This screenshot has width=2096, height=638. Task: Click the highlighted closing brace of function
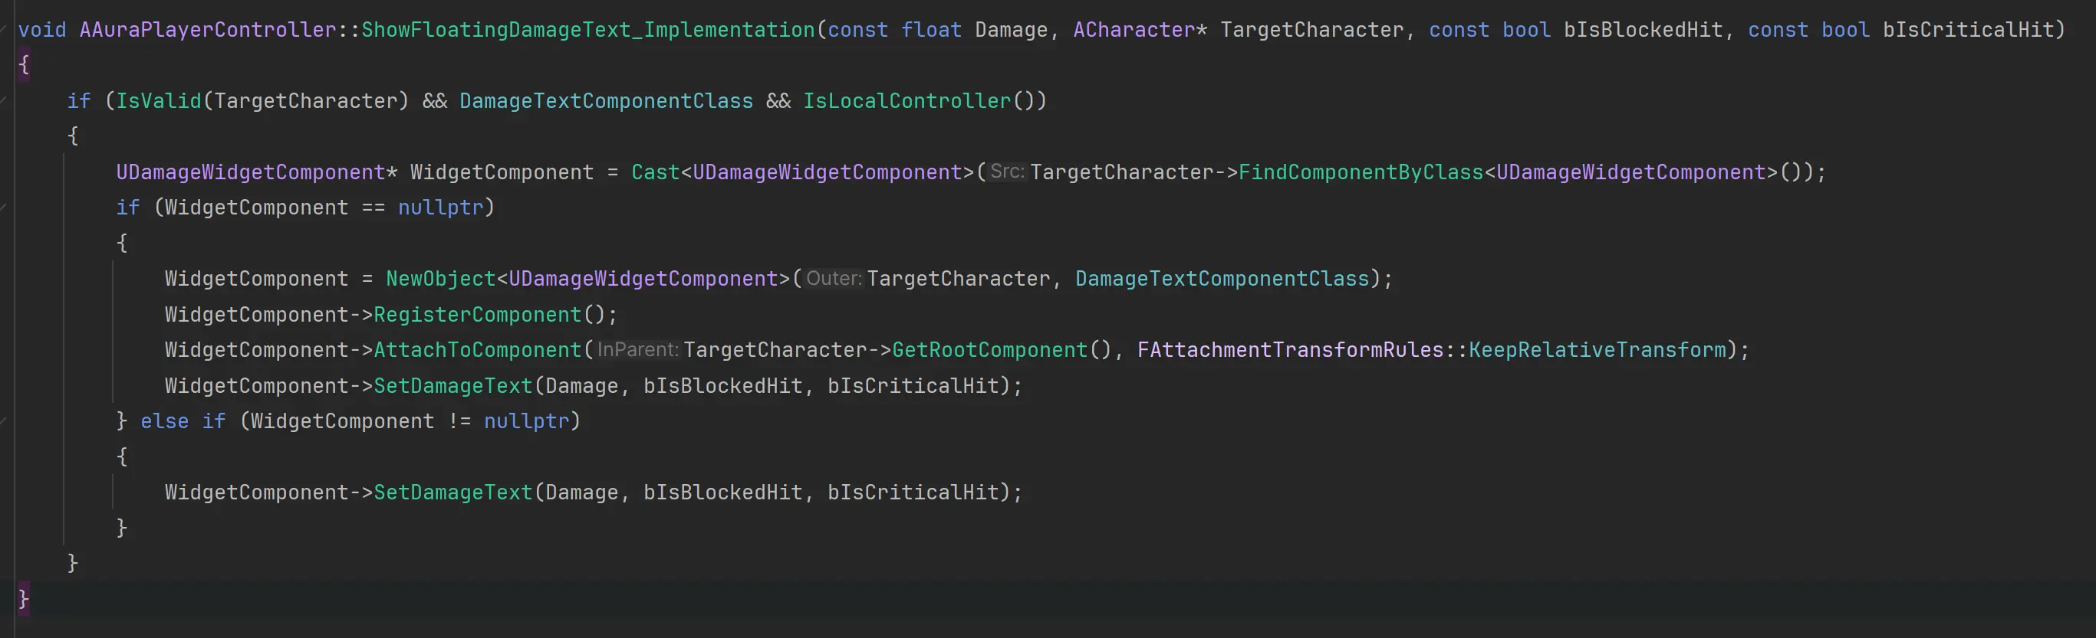point(24,599)
